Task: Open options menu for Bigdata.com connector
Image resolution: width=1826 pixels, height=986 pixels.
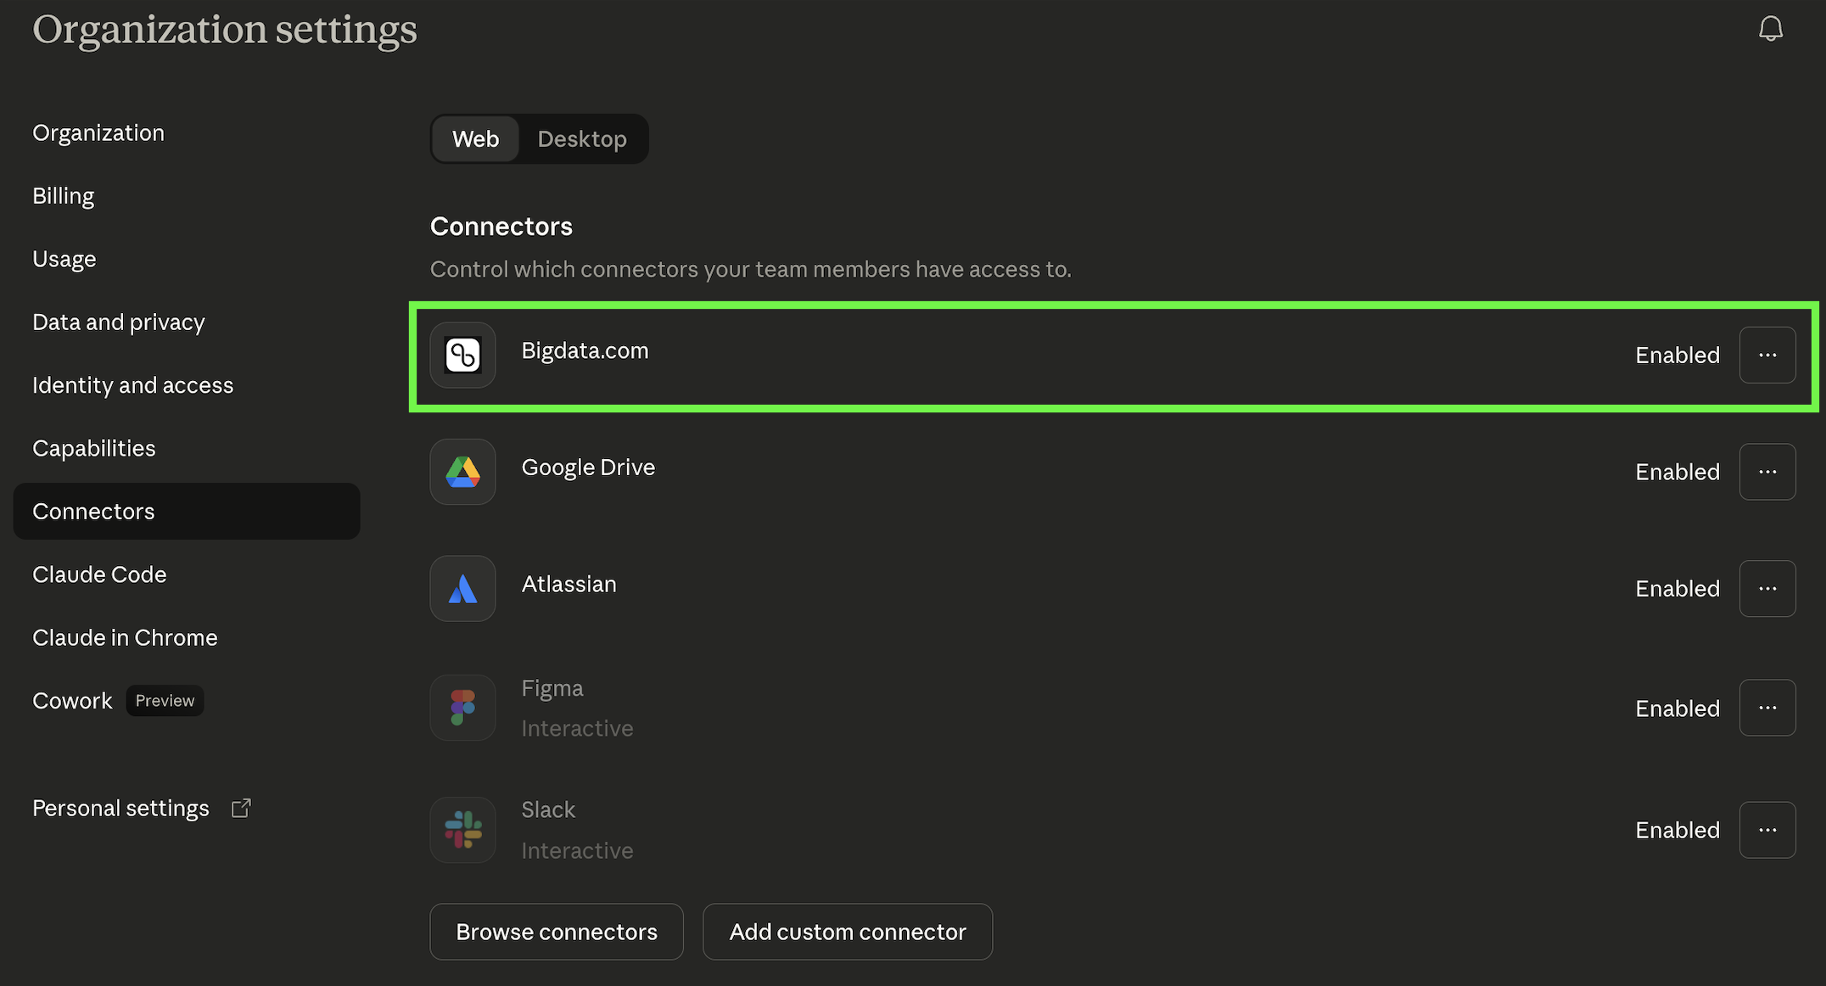Action: click(1767, 355)
